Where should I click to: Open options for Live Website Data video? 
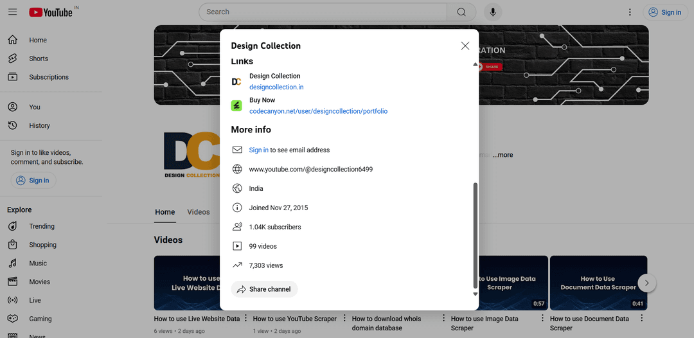[x=245, y=318]
